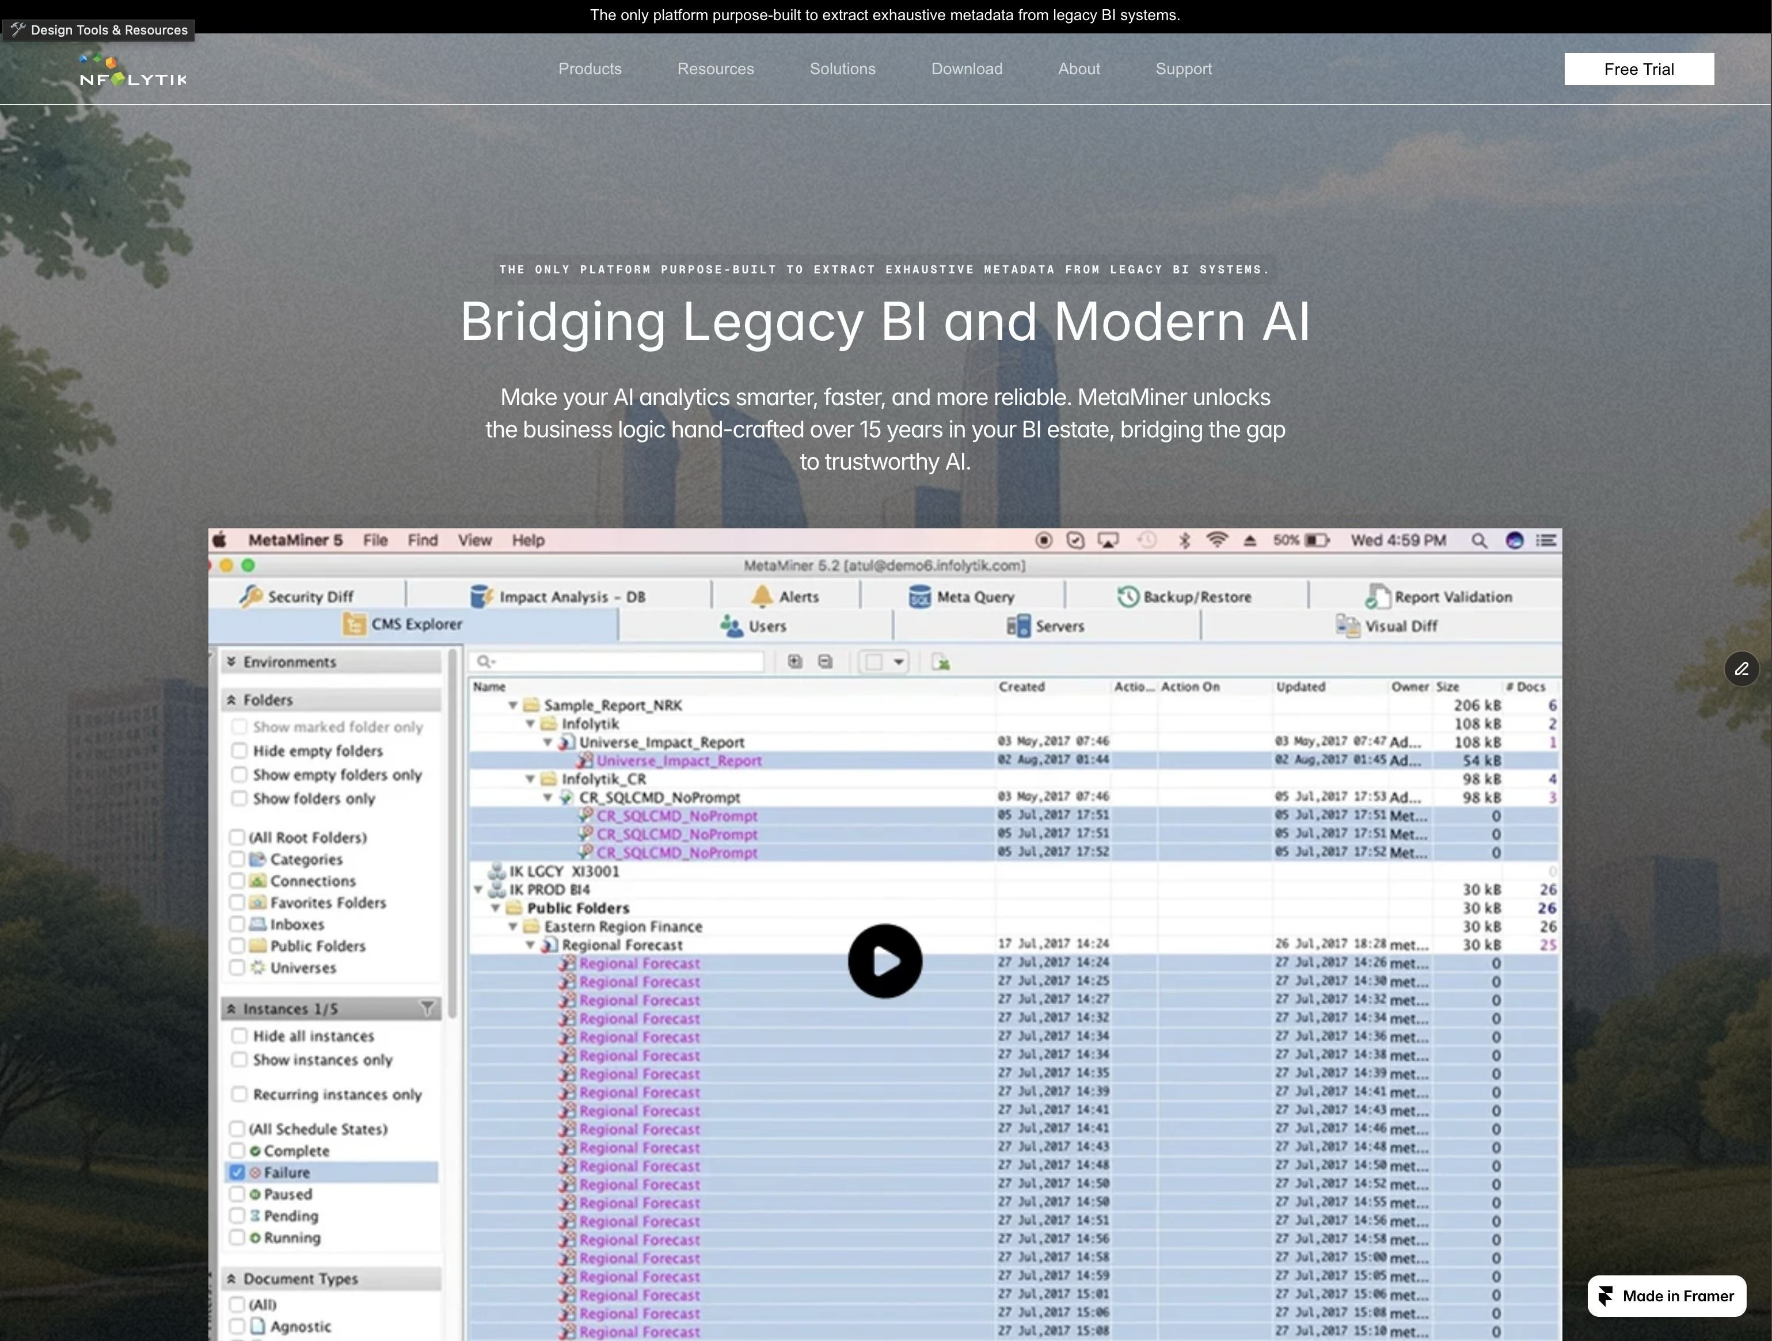Open the Servers tab
This screenshot has width=1772, height=1341.
coord(1045,626)
